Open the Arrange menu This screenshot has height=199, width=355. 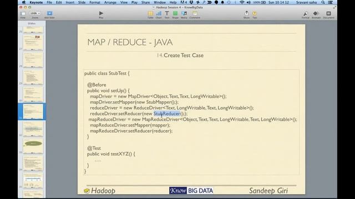pyautogui.click(x=110, y=2)
